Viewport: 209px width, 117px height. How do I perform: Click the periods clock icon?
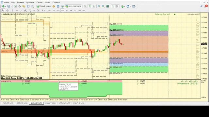[x=128, y=6]
